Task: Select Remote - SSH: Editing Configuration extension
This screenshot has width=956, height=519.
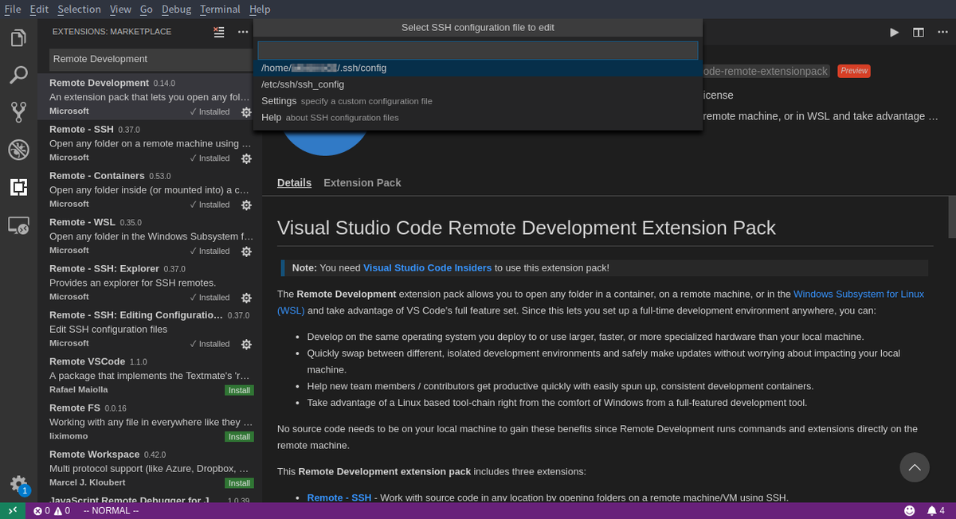Action: (150, 329)
